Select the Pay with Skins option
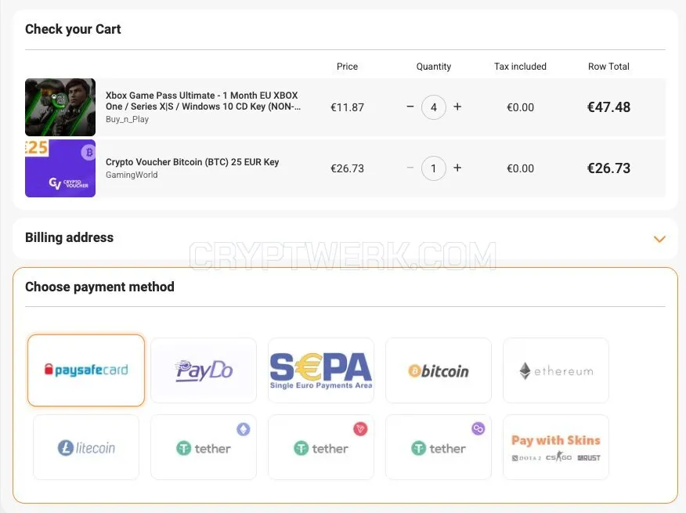 (x=556, y=447)
